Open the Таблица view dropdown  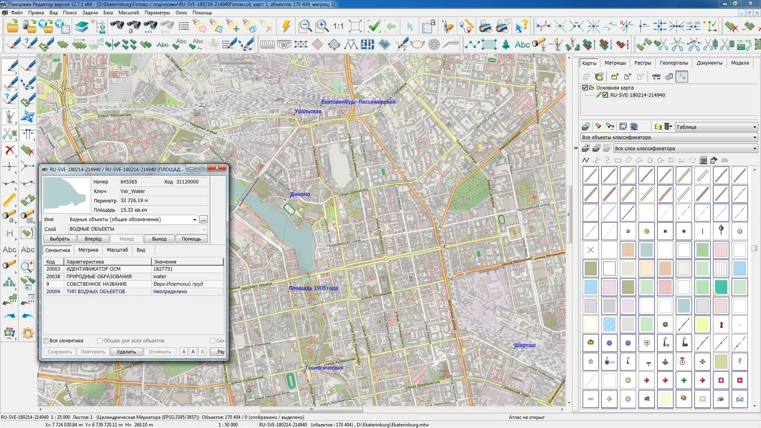pyautogui.click(x=716, y=127)
